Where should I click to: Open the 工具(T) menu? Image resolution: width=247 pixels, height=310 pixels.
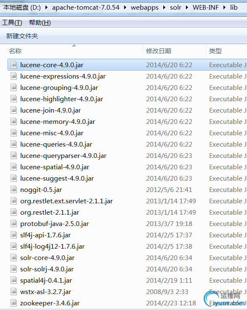pyautogui.click(x=12, y=23)
